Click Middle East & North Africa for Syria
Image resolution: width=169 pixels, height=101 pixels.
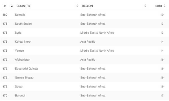97,33
